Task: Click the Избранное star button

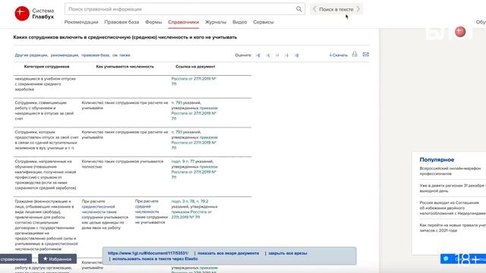Action: click(x=58, y=259)
